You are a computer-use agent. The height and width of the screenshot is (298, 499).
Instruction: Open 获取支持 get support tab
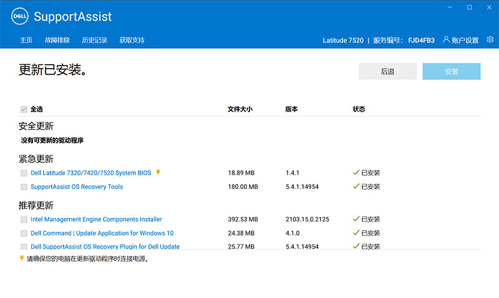132,40
